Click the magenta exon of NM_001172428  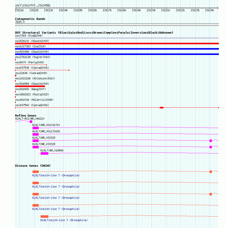tap(36, 134)
